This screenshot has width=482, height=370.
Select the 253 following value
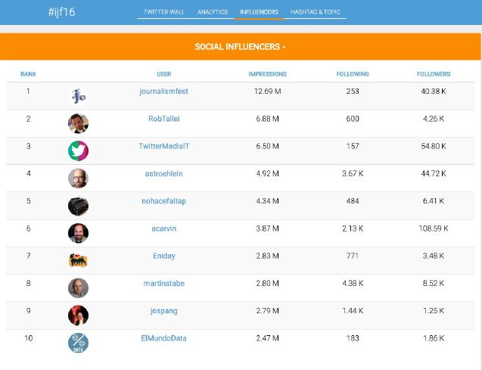coord(353,92)
